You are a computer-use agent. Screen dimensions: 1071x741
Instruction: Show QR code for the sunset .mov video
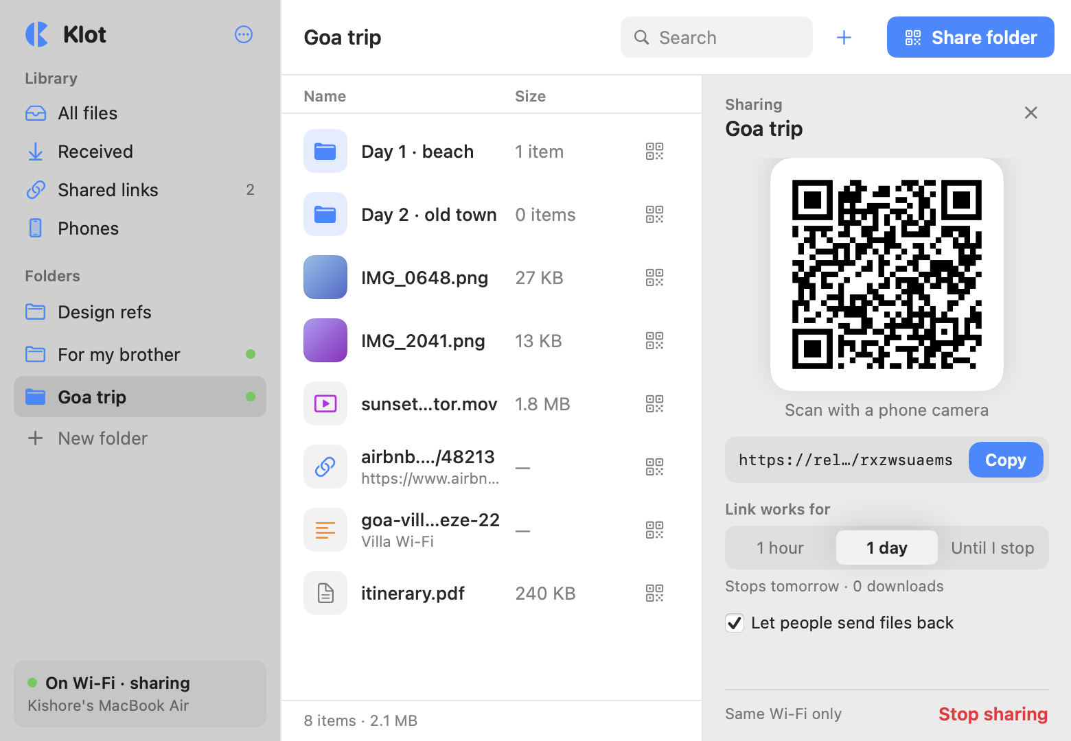(x=654, y=404)
